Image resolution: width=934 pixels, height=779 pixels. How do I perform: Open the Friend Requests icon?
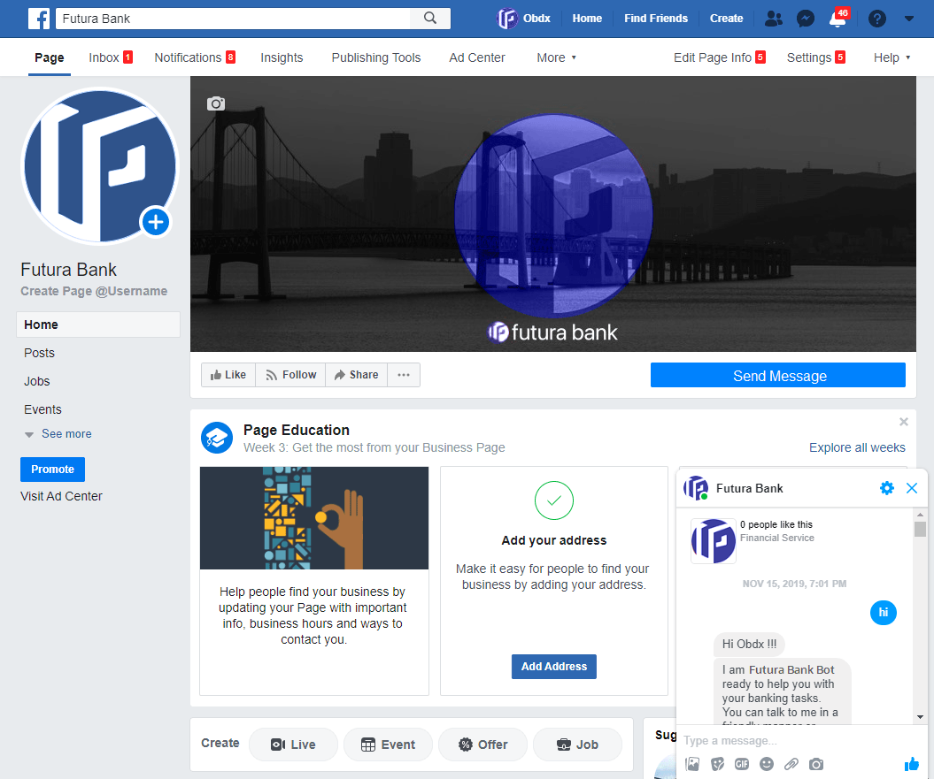pos(773,19)
